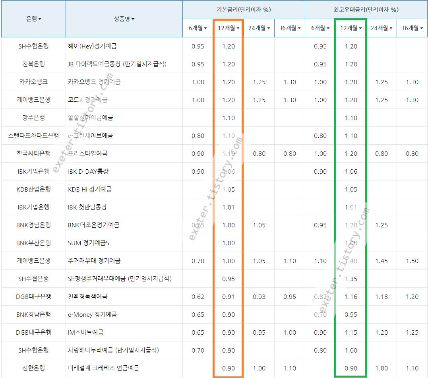Click 1.18 preferential 24-month rate for 친환경녹색예금
The width and height of the screenshot is (428, 378).
[x=382, y=297]
